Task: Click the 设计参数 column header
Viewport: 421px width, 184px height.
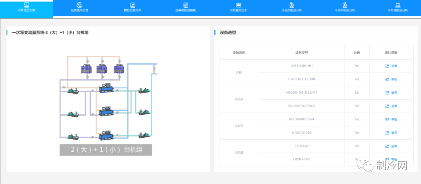Action: (x=391, y=53)
